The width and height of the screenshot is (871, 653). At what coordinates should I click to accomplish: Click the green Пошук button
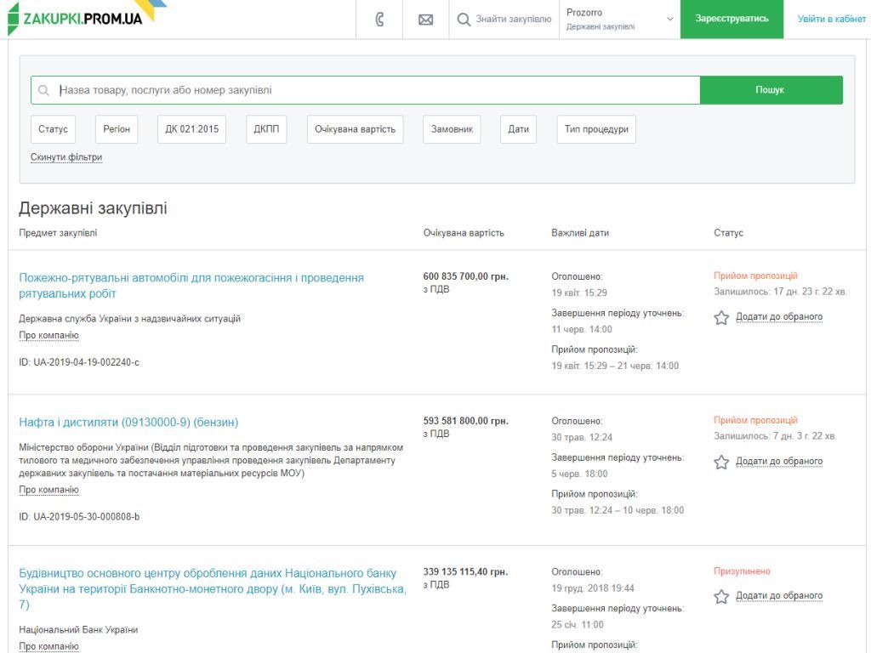click(x=771, y=90)
